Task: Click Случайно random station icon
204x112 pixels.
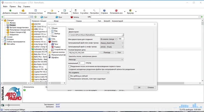Action: click(x=84, y=10)
